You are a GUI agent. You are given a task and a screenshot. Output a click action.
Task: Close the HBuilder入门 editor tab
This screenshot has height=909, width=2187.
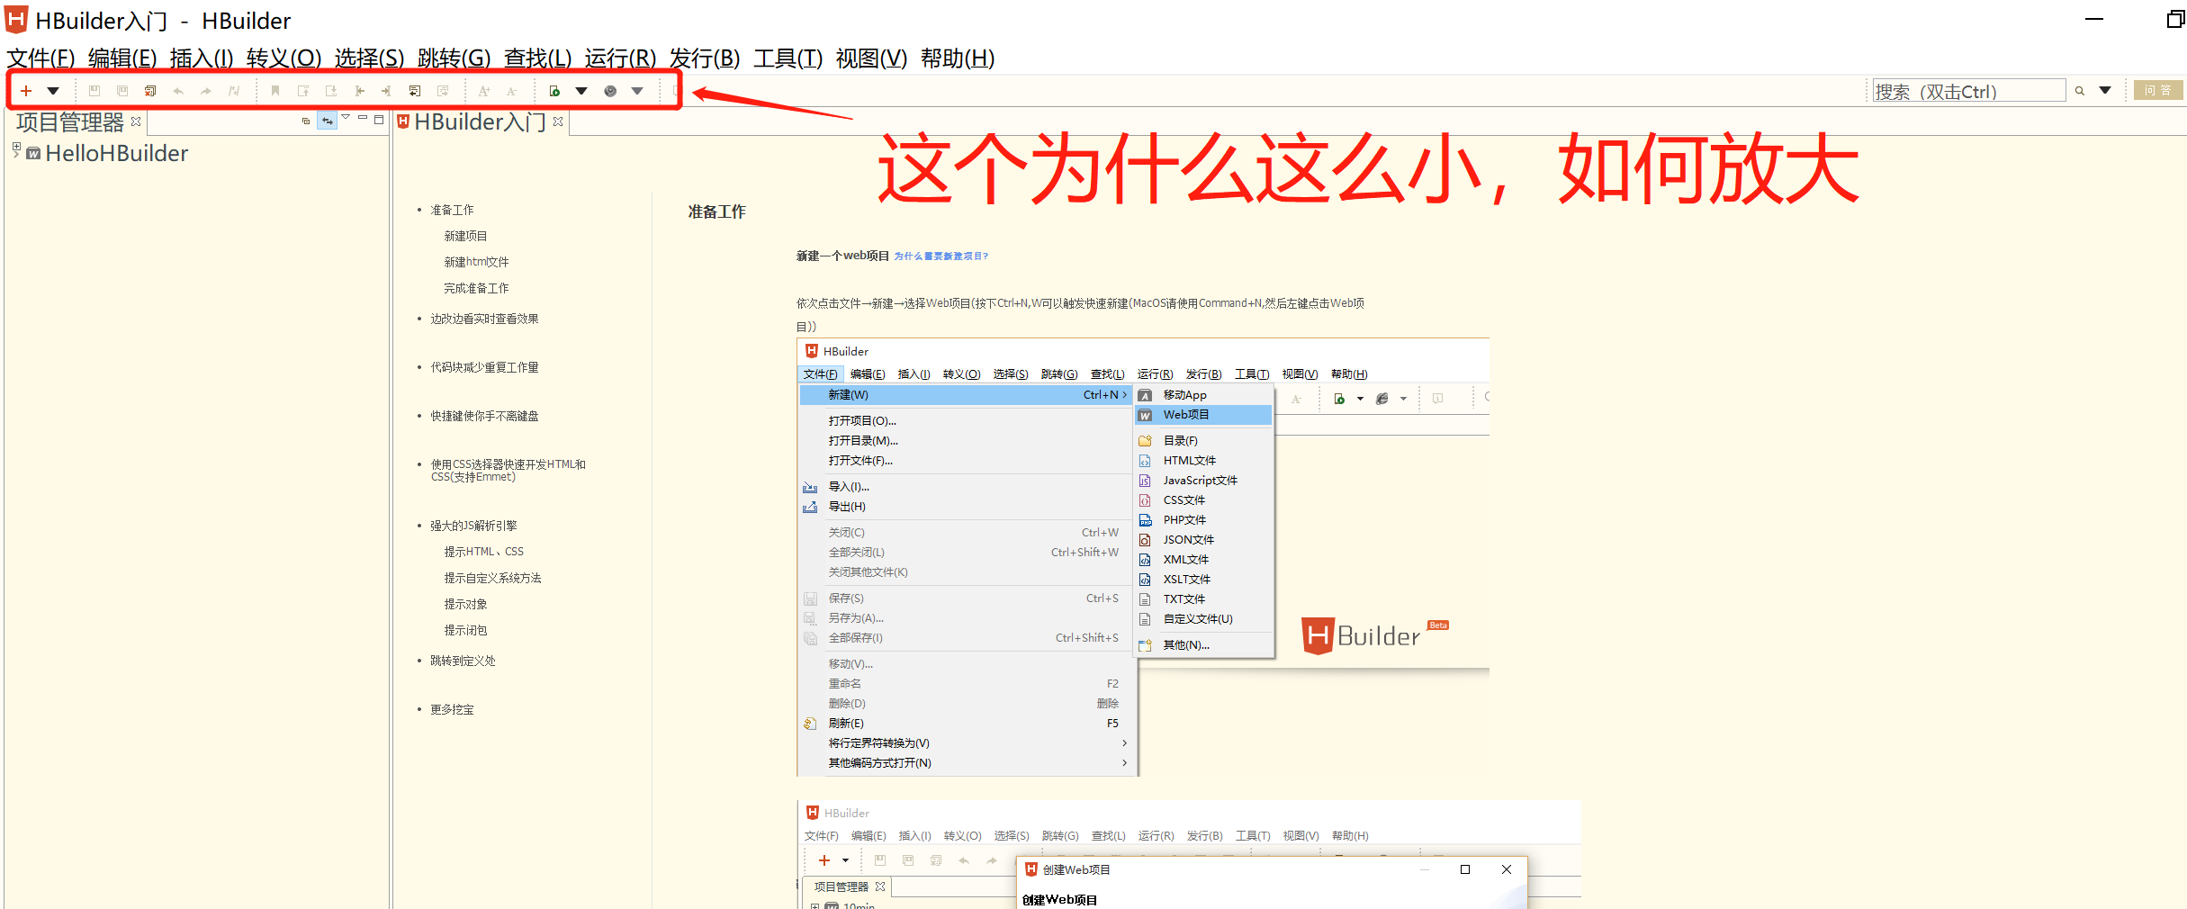(558, 121)
